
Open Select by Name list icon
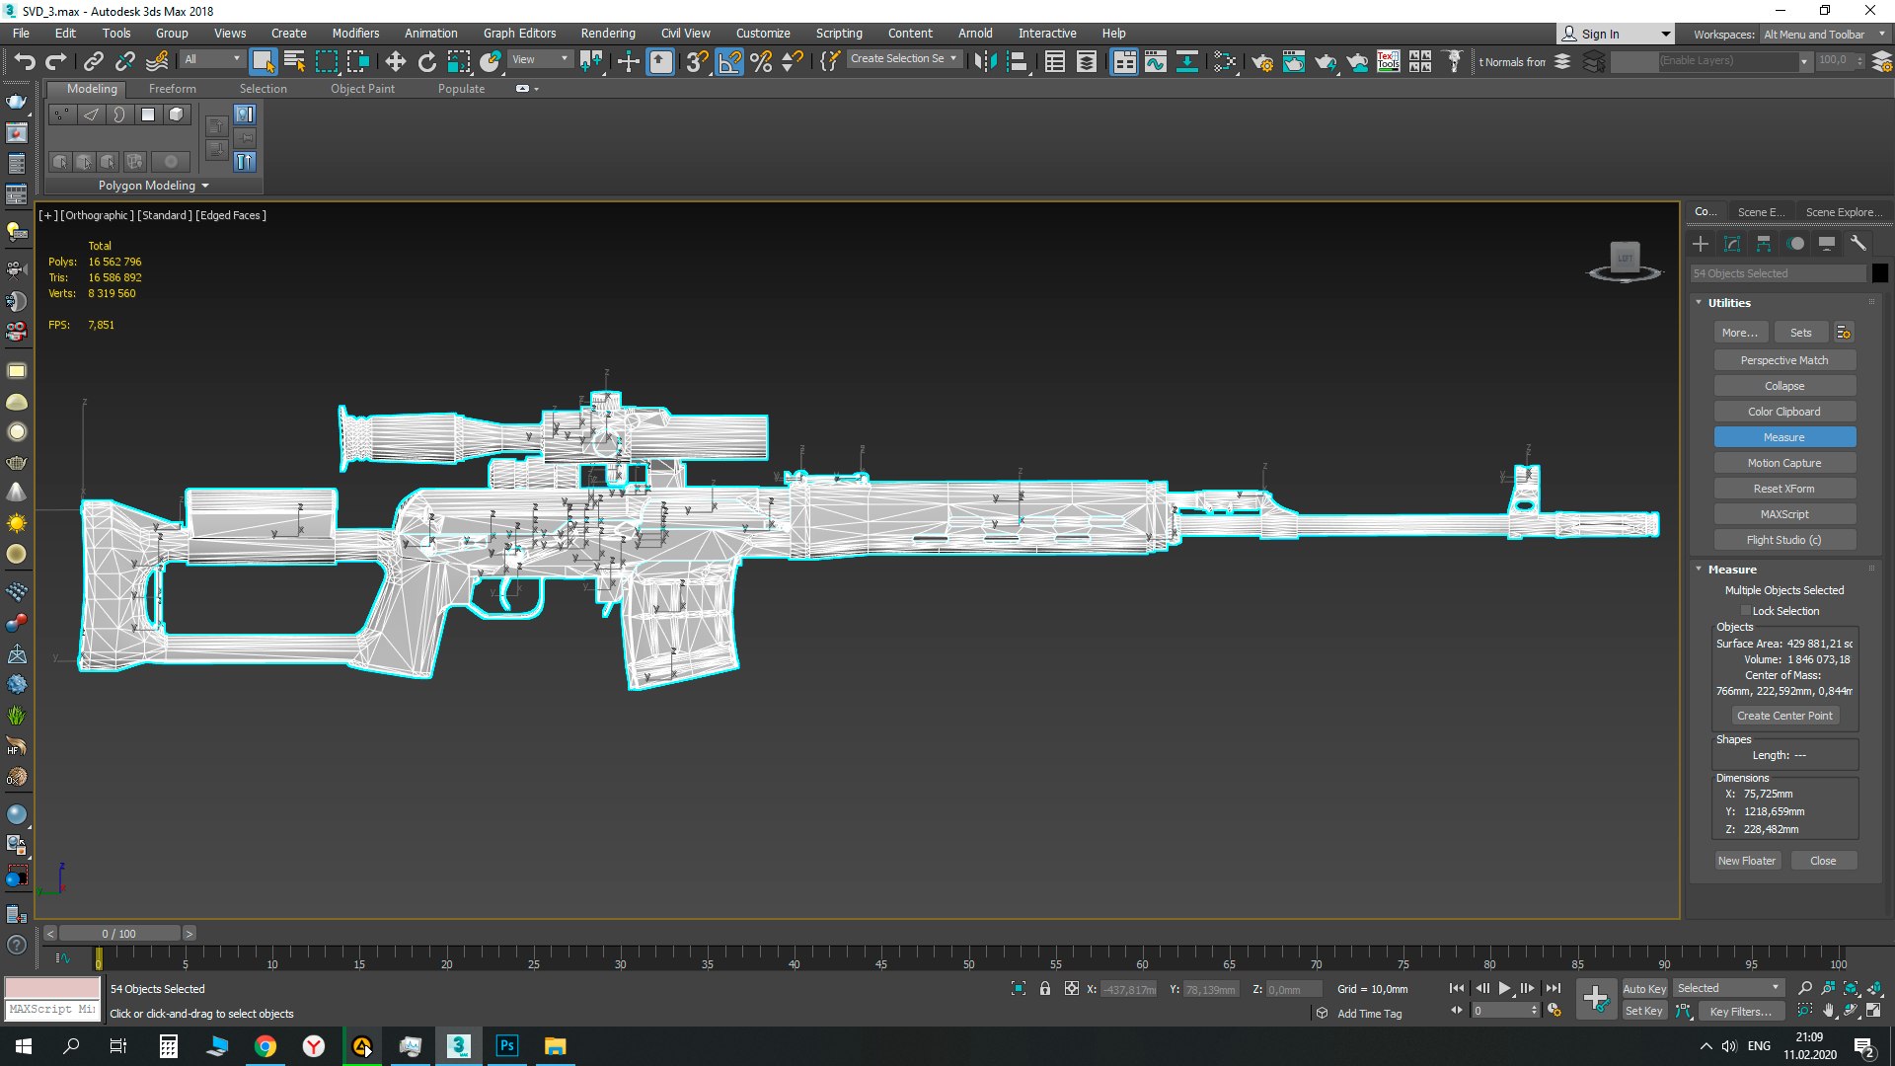pos(294,61)
